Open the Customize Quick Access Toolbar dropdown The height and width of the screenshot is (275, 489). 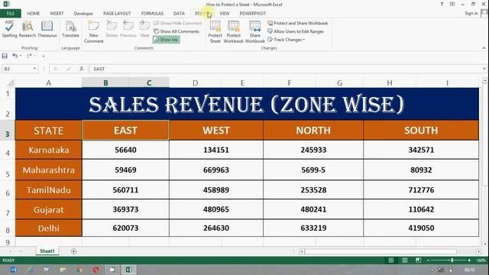click(44, 56)
